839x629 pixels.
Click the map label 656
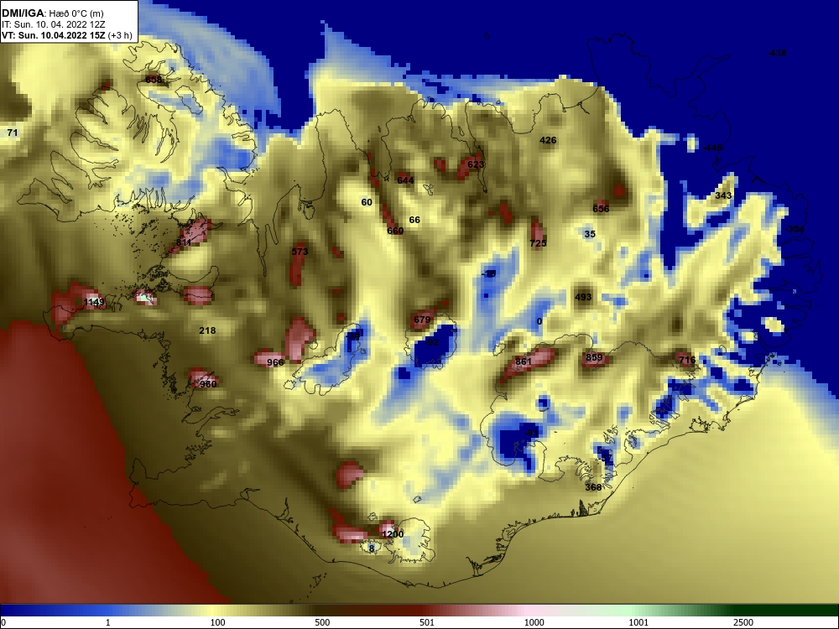click(x=601, y=209)
